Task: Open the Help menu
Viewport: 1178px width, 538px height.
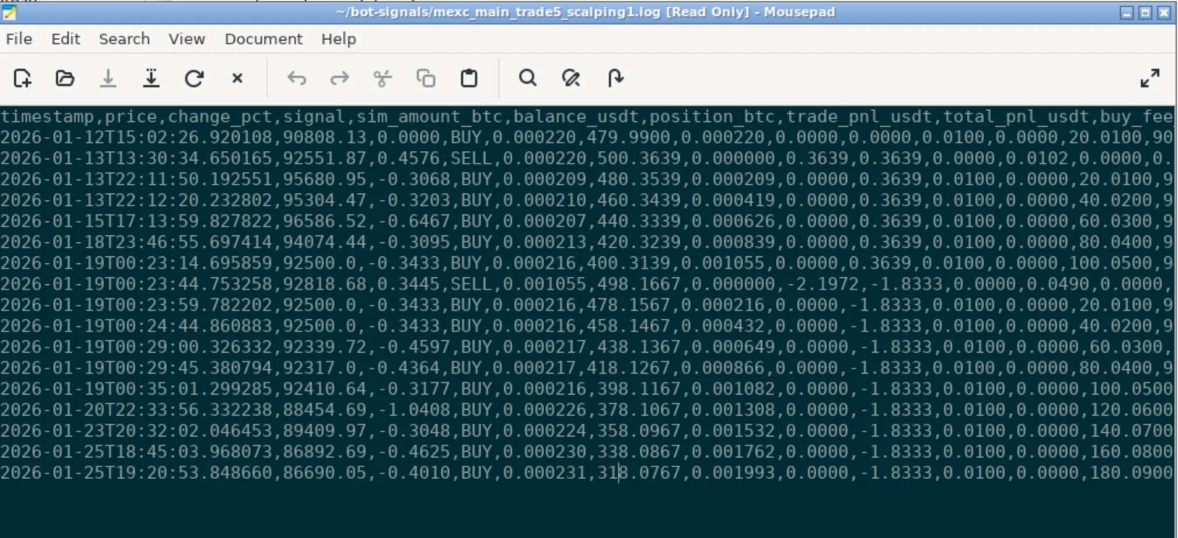Action: point(339,39)
